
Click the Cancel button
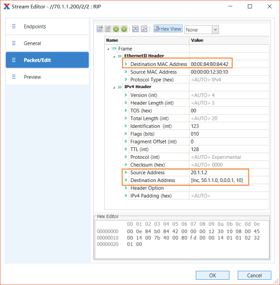click(254, 275)
